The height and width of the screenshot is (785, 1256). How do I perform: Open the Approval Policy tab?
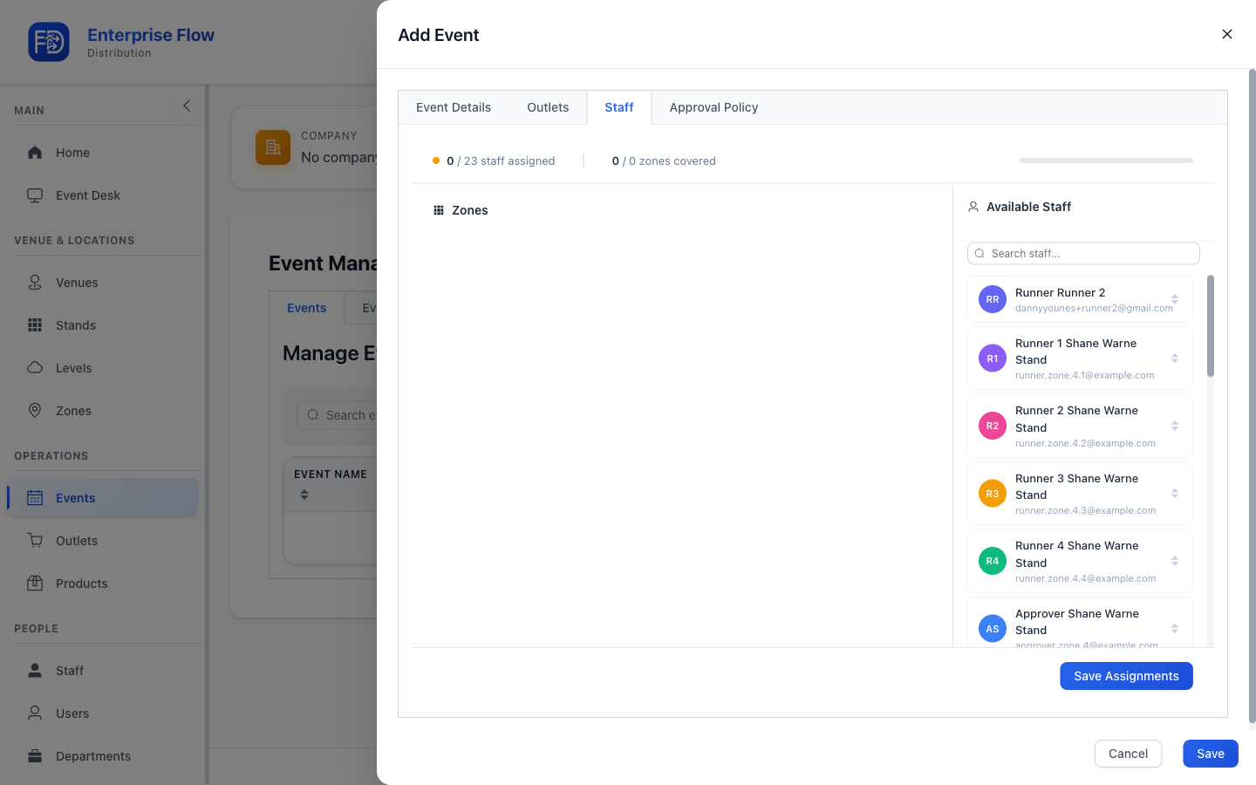coord(713,107)
